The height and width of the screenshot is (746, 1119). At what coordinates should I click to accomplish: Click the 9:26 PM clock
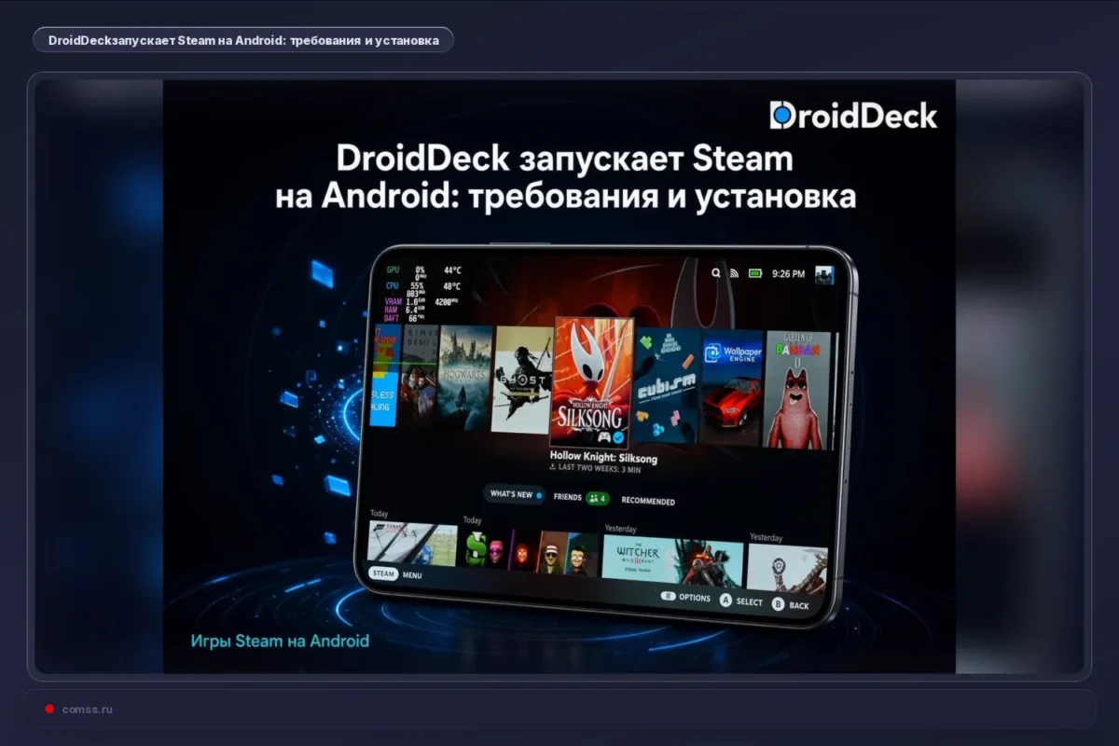[x=788, y=274]
